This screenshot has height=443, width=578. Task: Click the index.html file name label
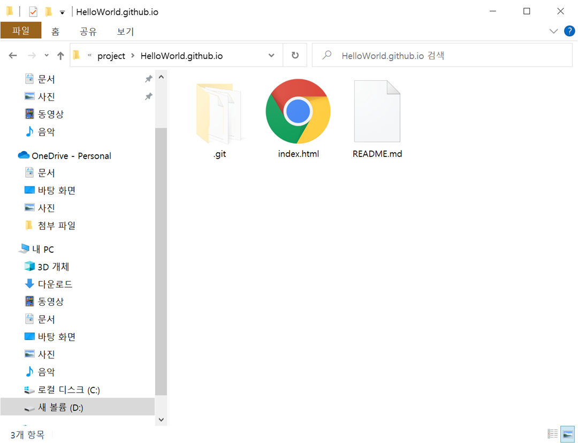[x=298, y=154]
